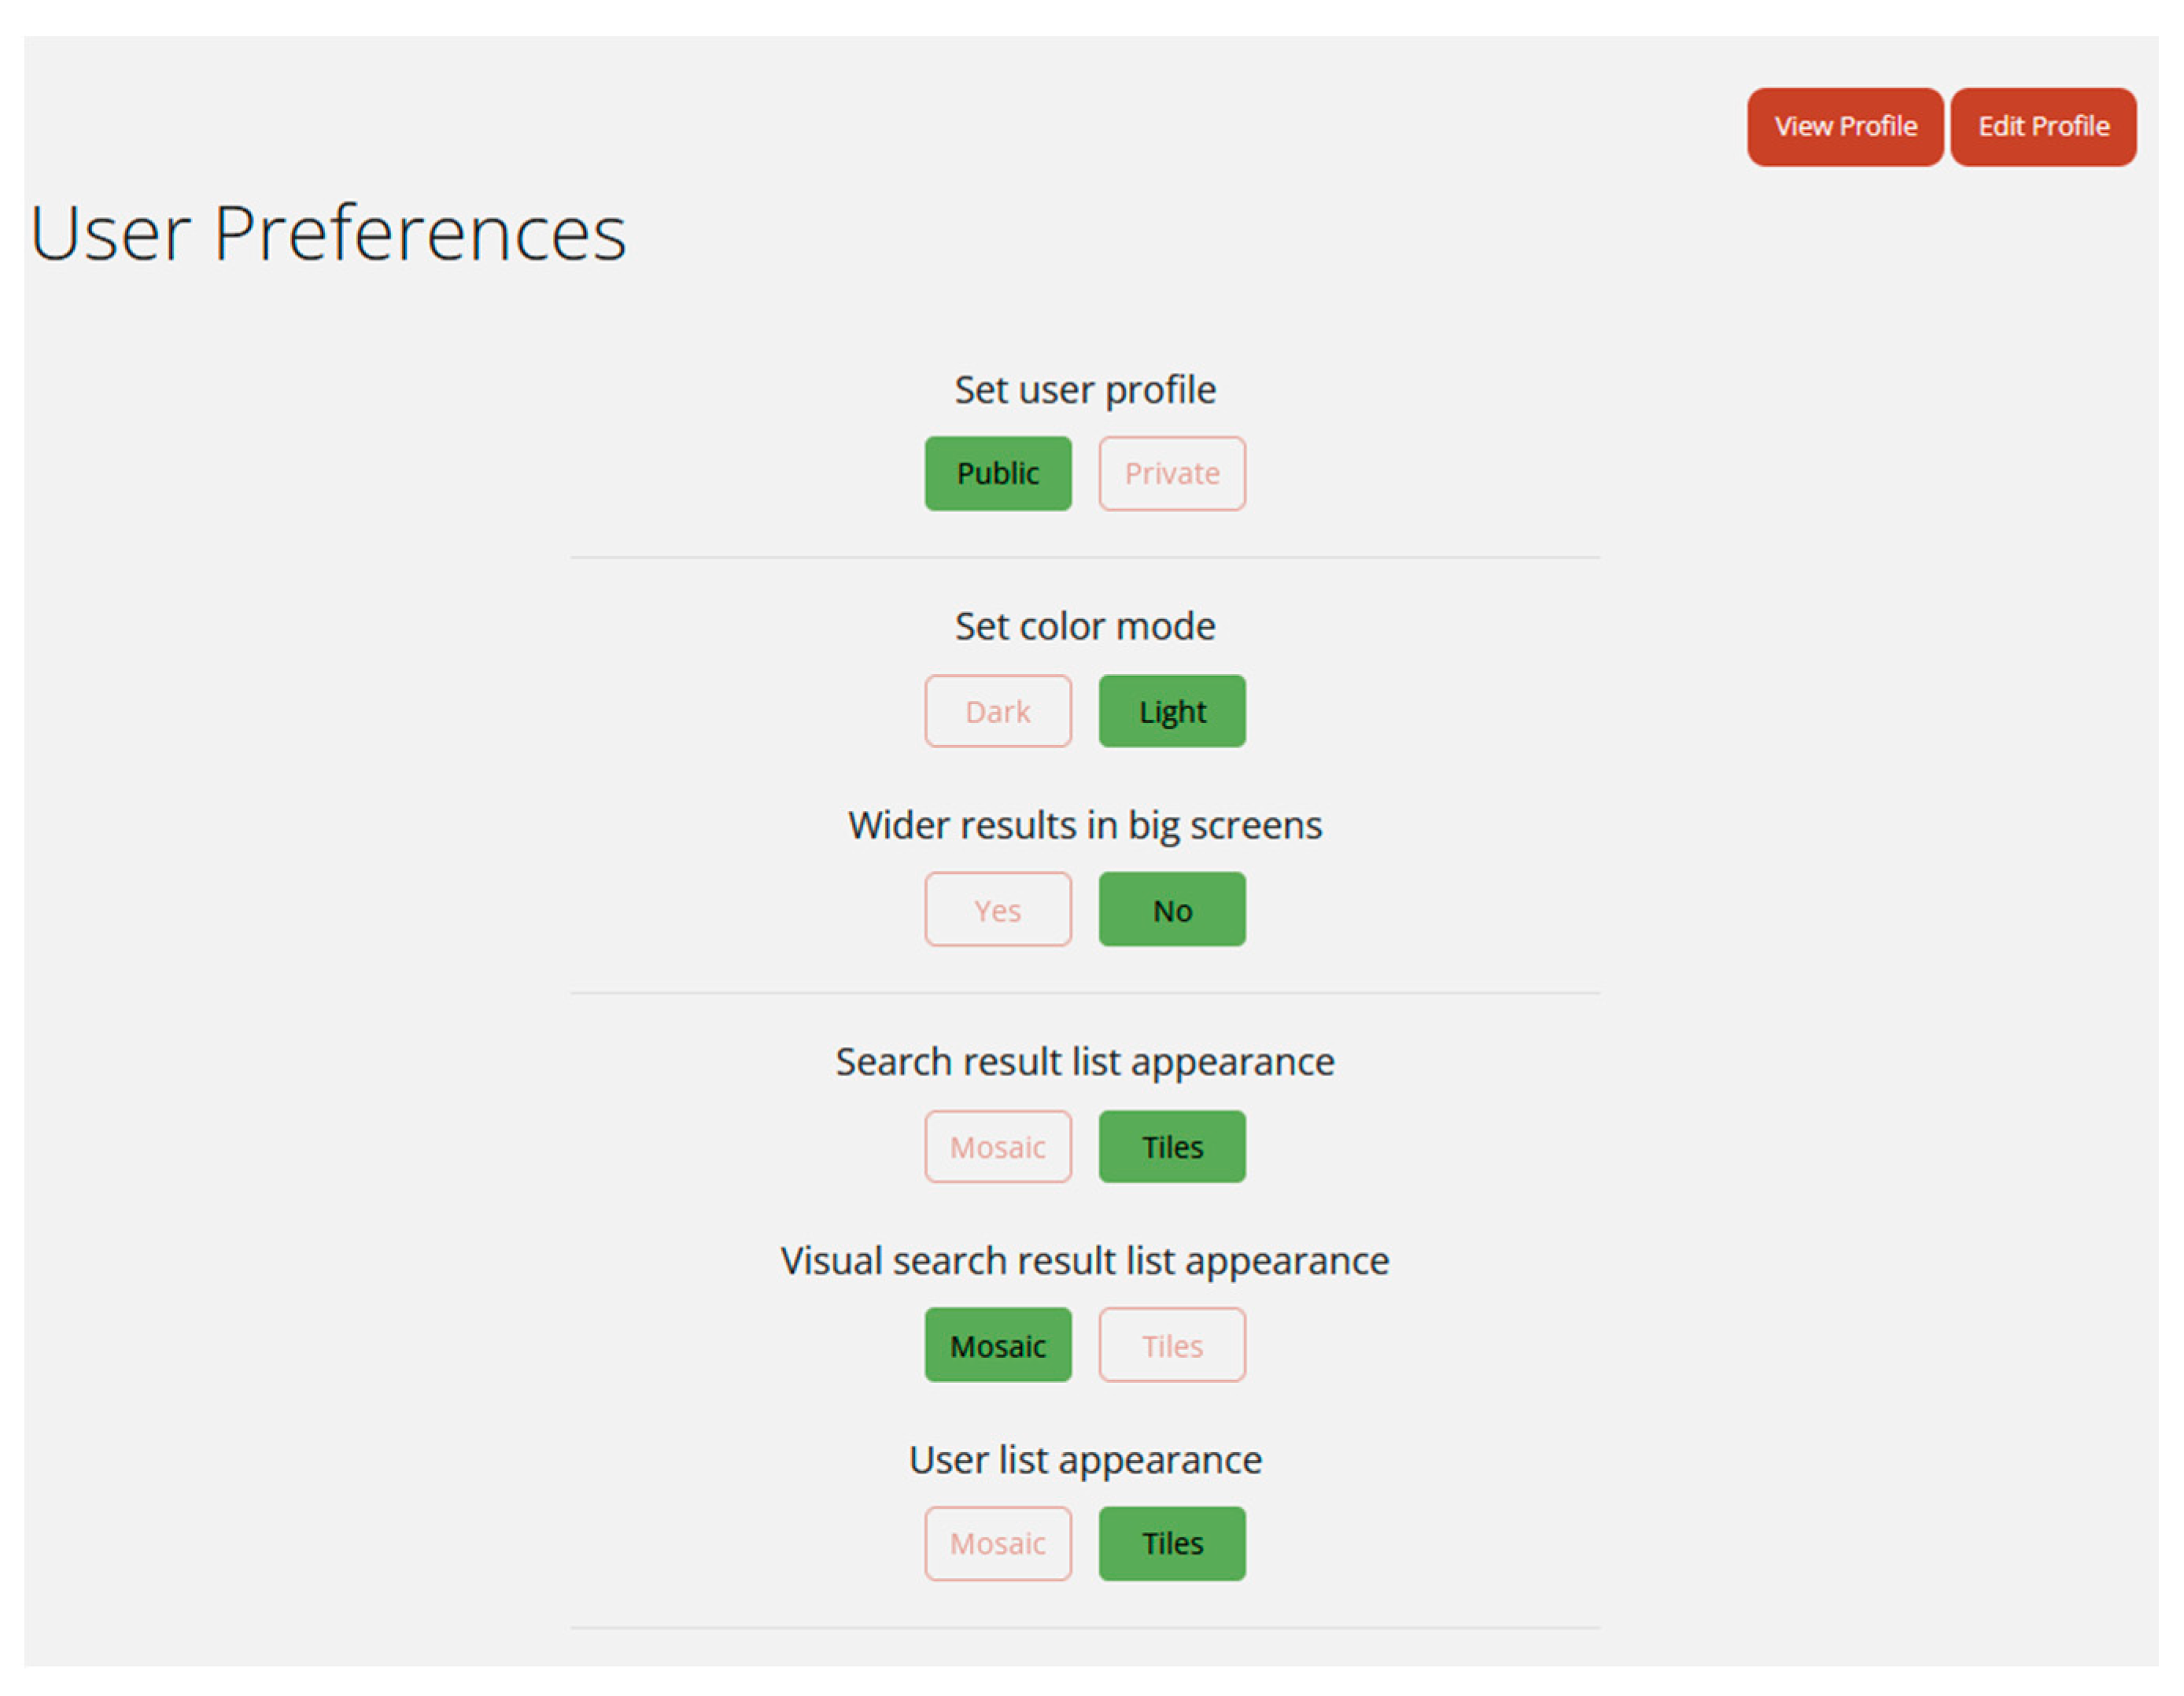Click the "Set user profile" label
2184x1696 pixels.
pos(1085,389)
